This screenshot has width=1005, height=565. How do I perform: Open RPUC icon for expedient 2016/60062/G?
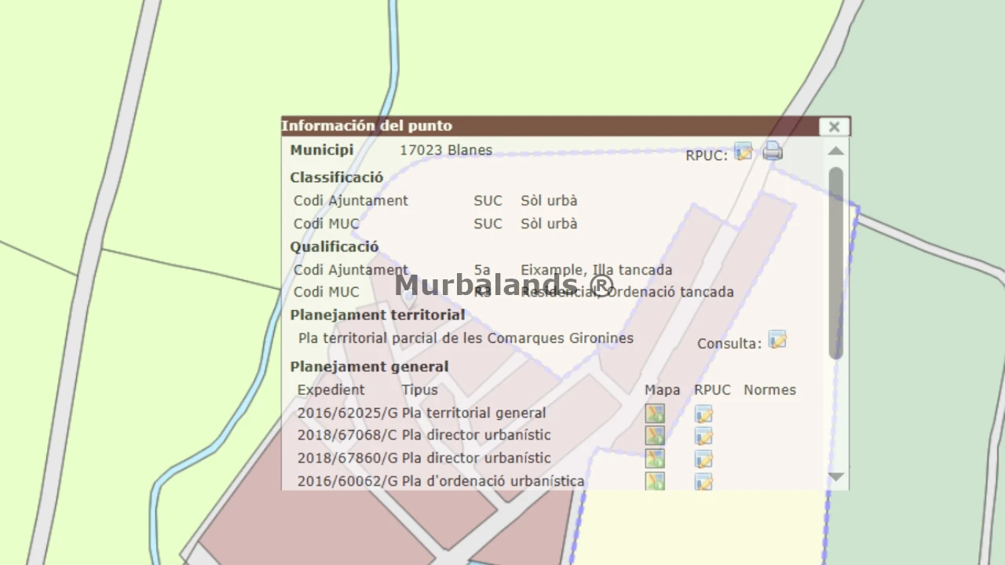point(703,481)
